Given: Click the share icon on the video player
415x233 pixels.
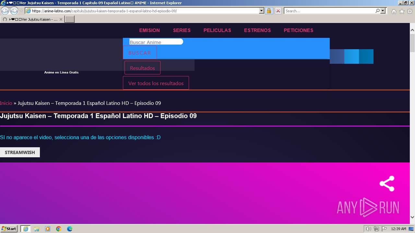Looking at the screenshot, I should (387, 183).
